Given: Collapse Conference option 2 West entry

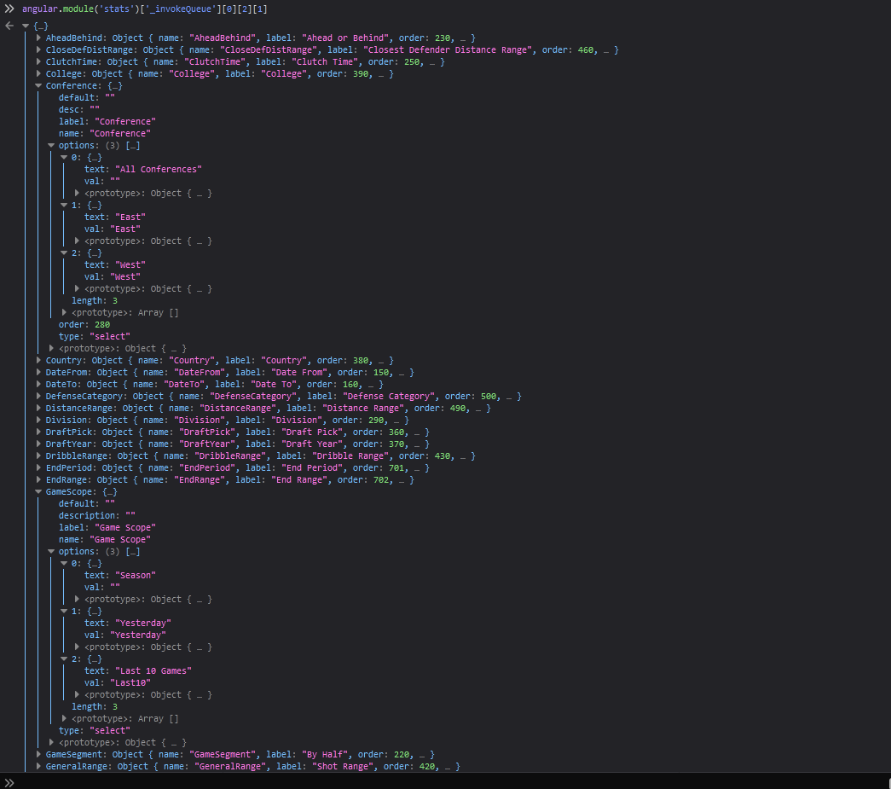Looking at the screenshot, I should click(x=64, y=252).
